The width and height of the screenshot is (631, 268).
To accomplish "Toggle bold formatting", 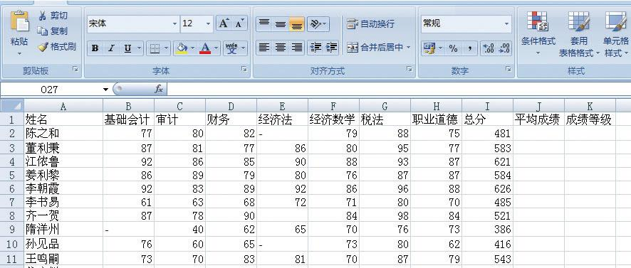I will 95,48.
